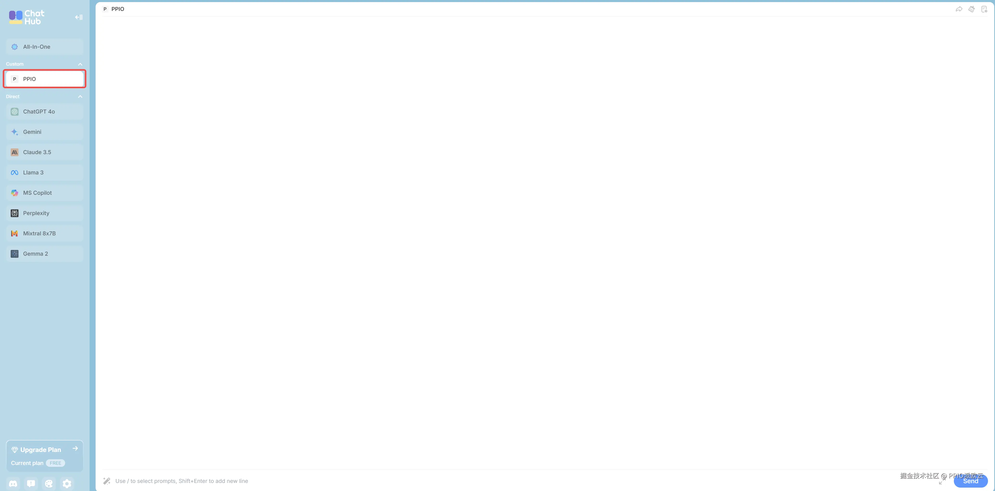Open chat history icon at top right
The image size is (995, 491).
[x=984, y=9]
